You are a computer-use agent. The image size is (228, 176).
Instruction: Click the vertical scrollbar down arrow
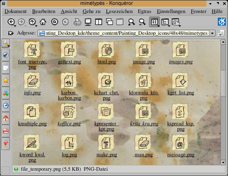point(223,162)
